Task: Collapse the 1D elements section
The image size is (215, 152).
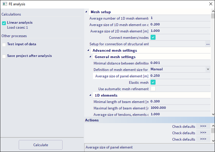Action: click(x=90, y=95)
